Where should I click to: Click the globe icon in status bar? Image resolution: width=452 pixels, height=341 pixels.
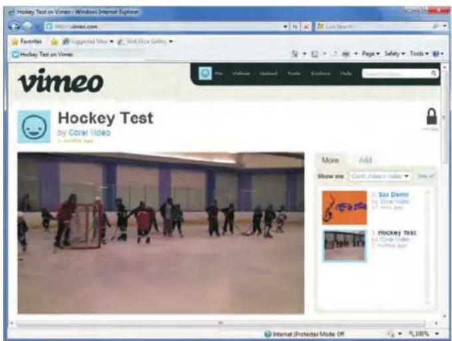268,334
